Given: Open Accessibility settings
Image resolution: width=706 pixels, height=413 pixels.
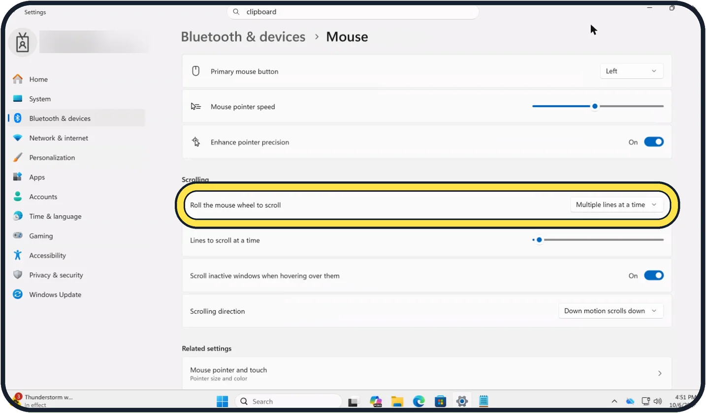Looking at the screenshot, I should tap(47, 256).
